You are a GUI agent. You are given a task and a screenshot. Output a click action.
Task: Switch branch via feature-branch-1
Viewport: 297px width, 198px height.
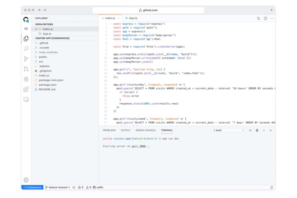(x=58, y=187)
